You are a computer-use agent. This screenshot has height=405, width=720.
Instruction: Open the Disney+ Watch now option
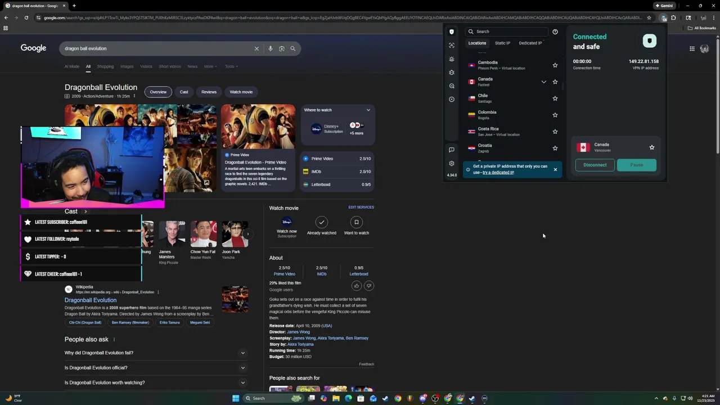point(286,226)
